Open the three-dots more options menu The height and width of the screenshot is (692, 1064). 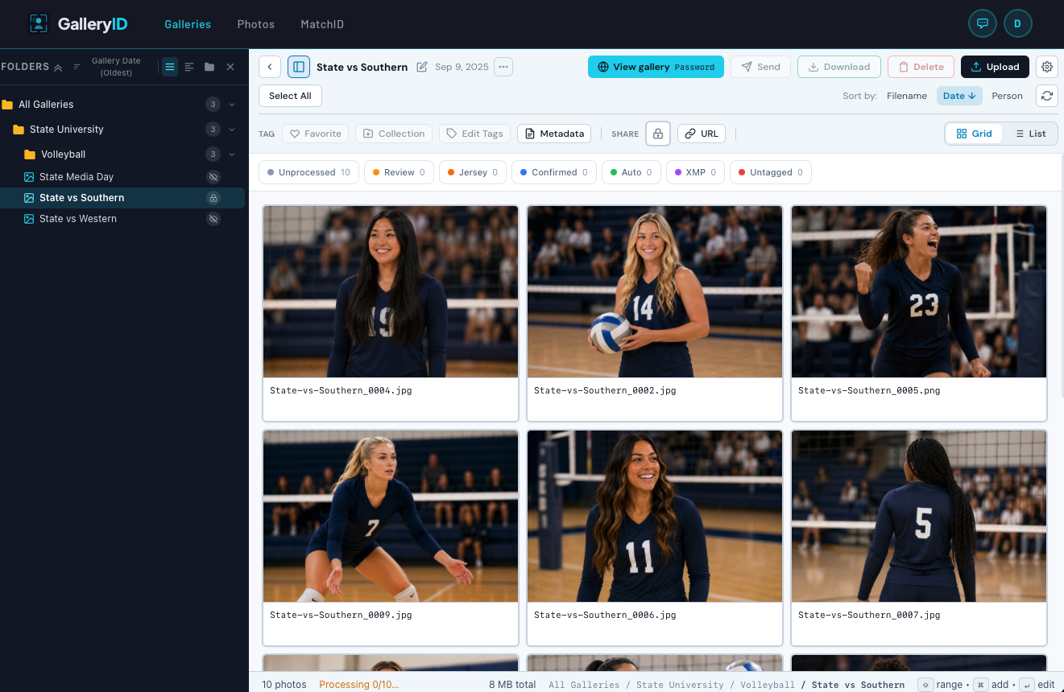coord(503,67)
